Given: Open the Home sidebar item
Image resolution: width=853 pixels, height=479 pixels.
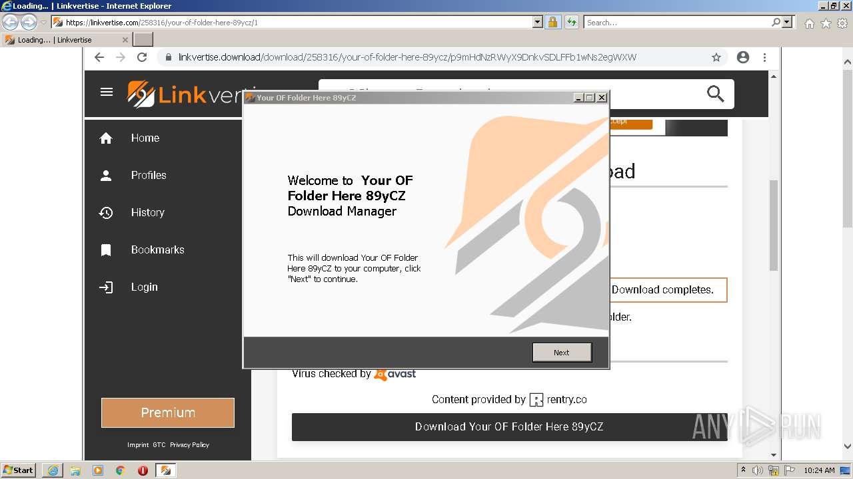Looking at the screenshot, I should pos(145,138).
